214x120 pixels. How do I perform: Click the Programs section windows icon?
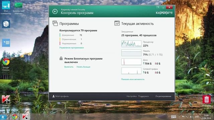[x=55, y=23]
